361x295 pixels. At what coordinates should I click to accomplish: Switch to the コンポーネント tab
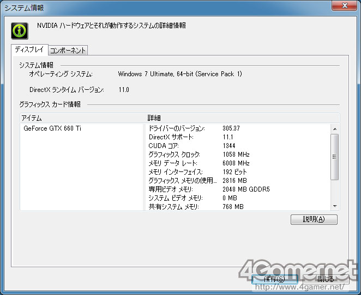(x=68, y=50)
